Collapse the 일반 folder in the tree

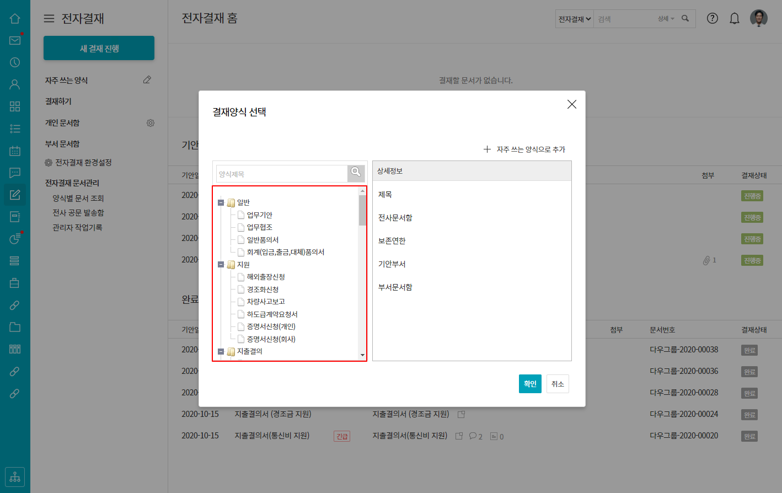pyautogui.click(x=221, y=202)
